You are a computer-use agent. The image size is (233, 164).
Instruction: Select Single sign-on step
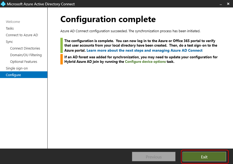click(x=16, y=68)
